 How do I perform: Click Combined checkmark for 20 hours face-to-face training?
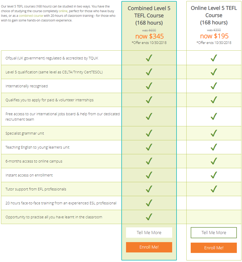point(149,203)
